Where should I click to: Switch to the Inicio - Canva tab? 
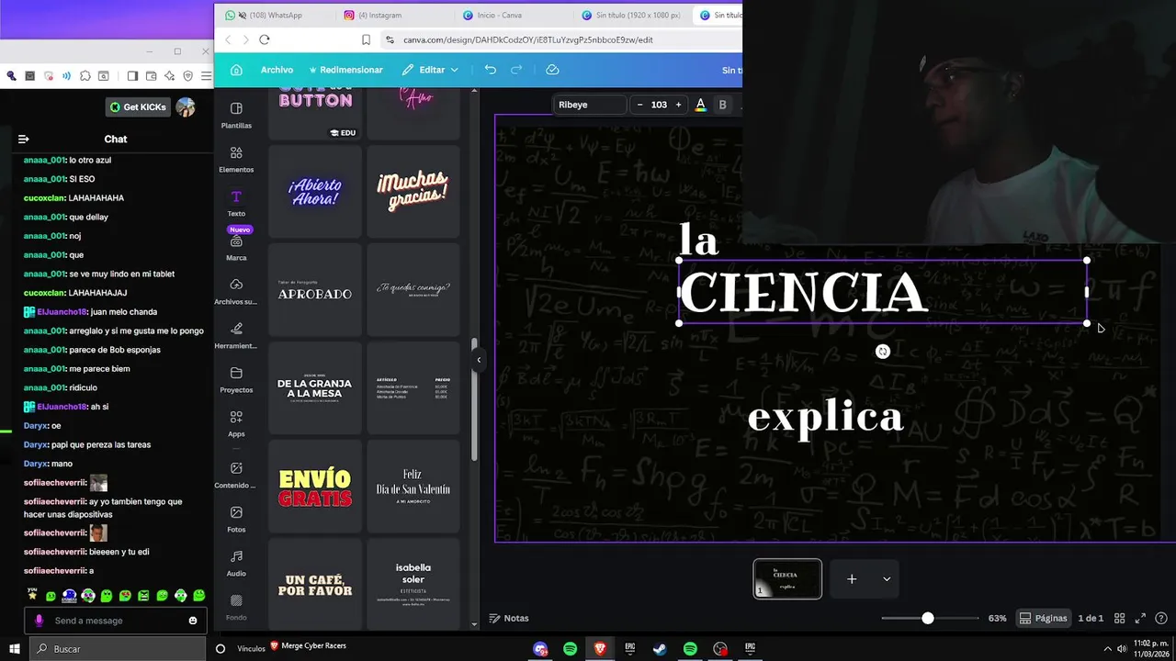click(500, 15)
